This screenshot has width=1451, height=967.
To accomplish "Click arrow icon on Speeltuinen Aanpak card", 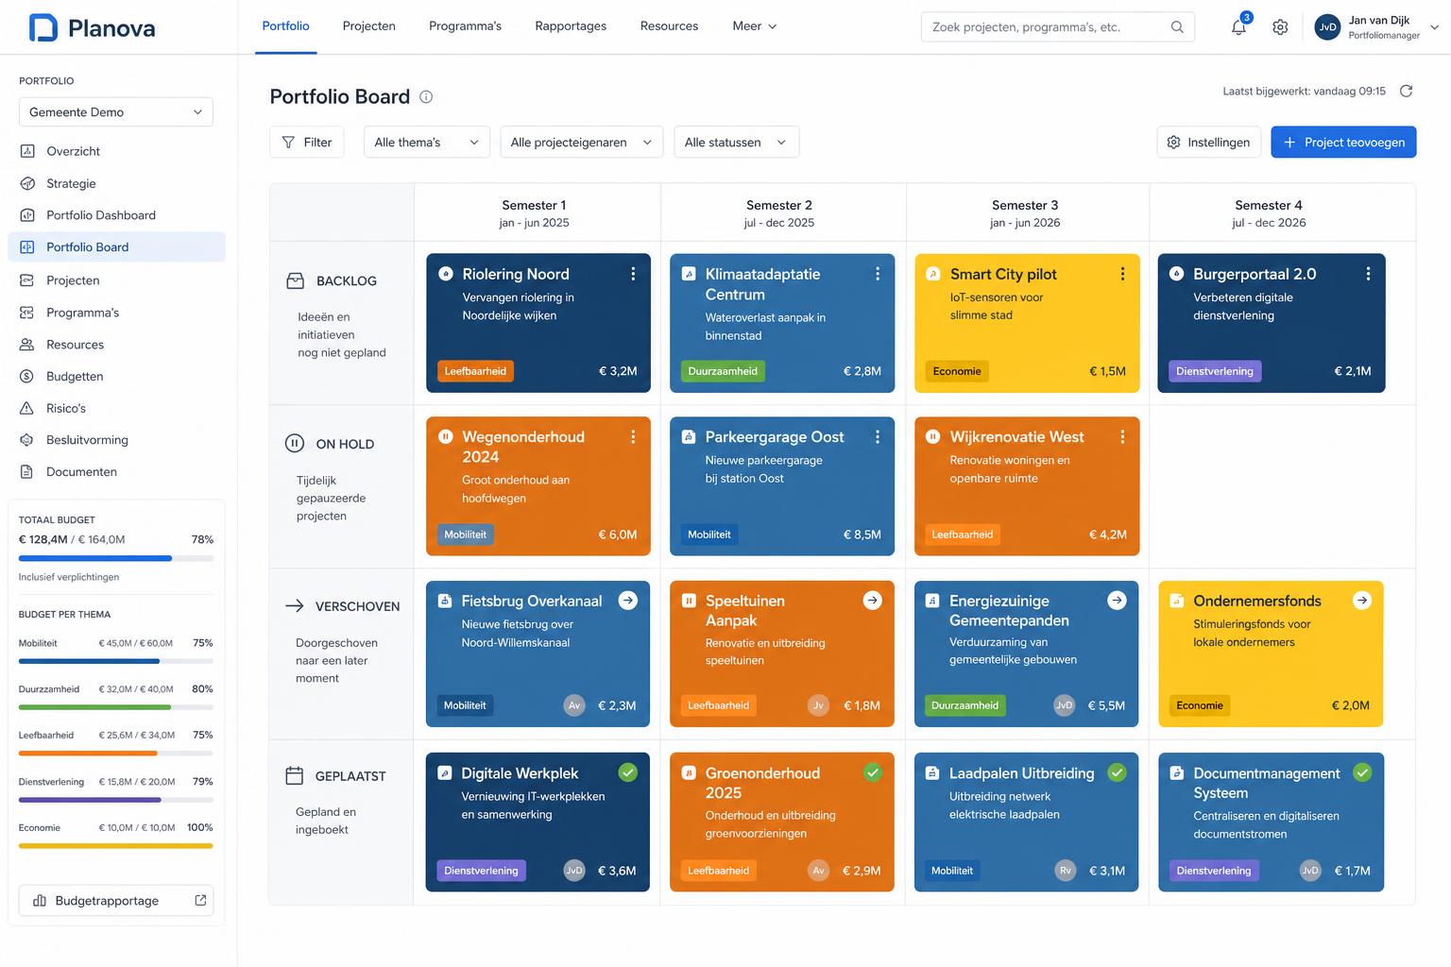I will (872, 601).
